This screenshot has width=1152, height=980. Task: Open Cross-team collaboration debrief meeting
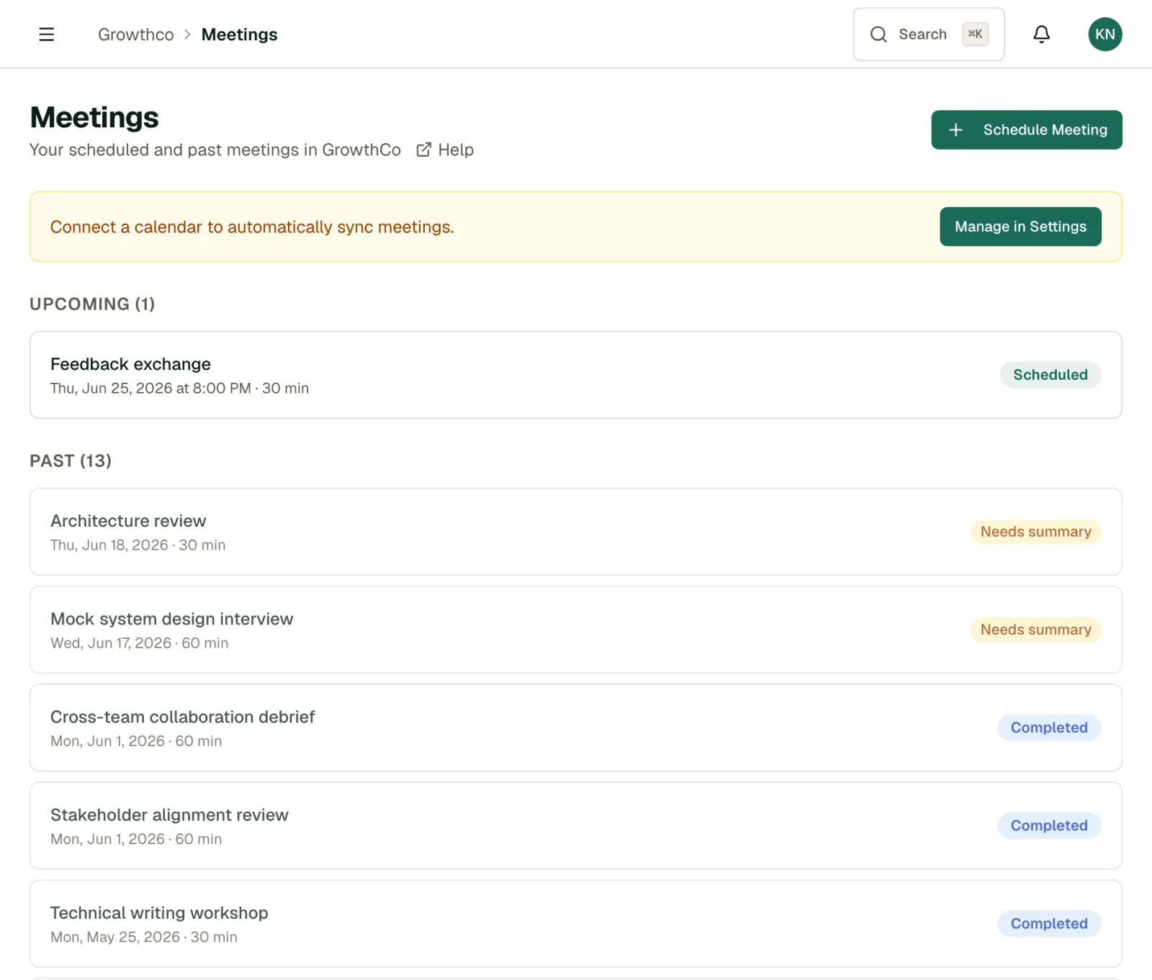click(575, 727)
